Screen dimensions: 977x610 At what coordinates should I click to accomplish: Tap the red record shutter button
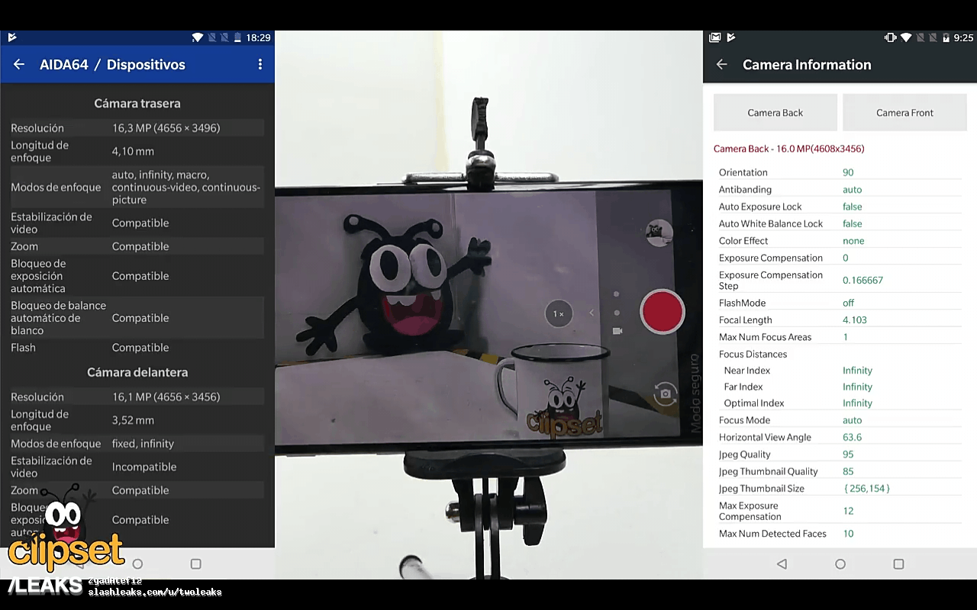[662, 312]
